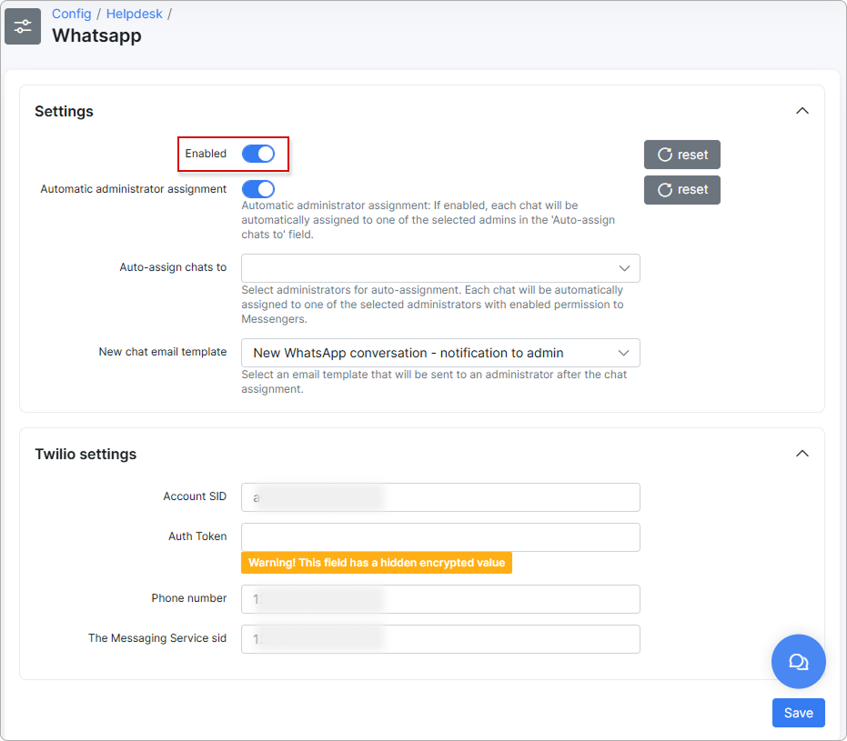The height and width of the screenshot is (741, 847).
Task: Open the floating chat bubble icon
Action: click(x=798, y=661)
